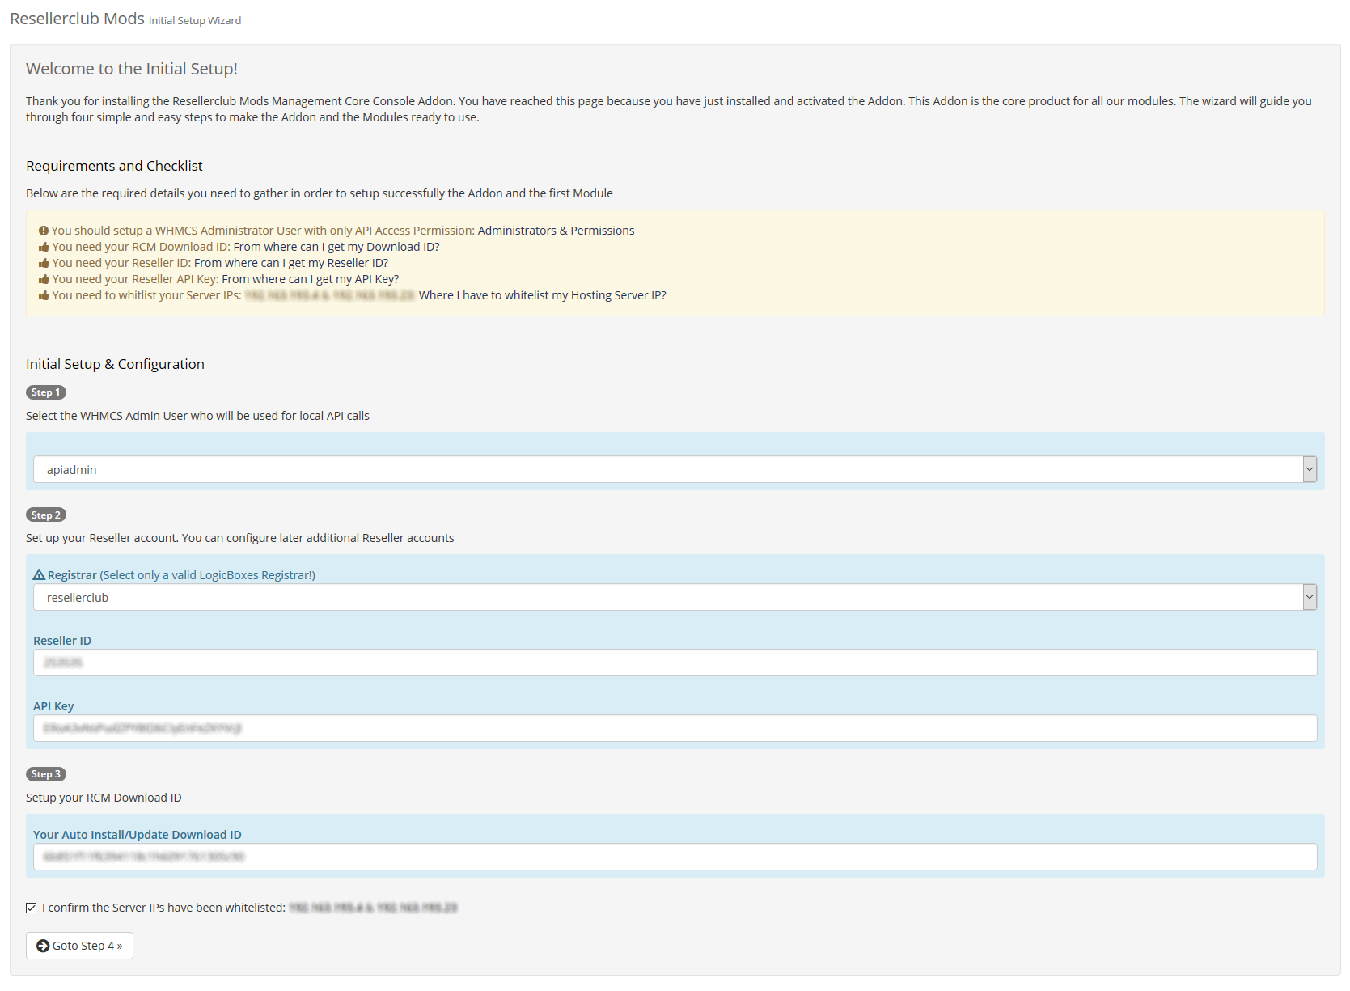Open the Administrators & Permissions link
The width and height of the screenshot is (1350, 991).
[x=556, y=231]
